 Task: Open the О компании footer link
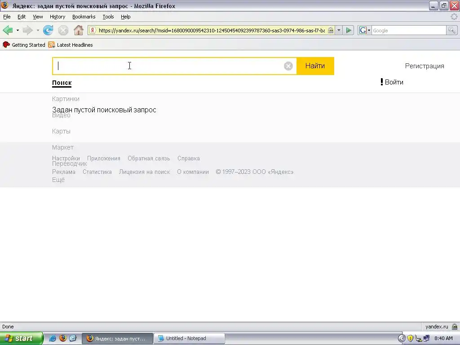tap(193, 172)
